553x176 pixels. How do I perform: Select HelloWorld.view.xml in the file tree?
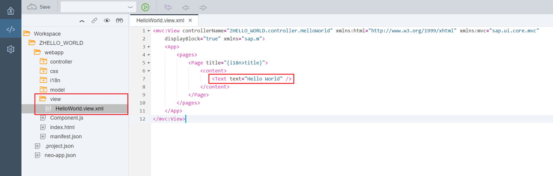tap(79, 108)
